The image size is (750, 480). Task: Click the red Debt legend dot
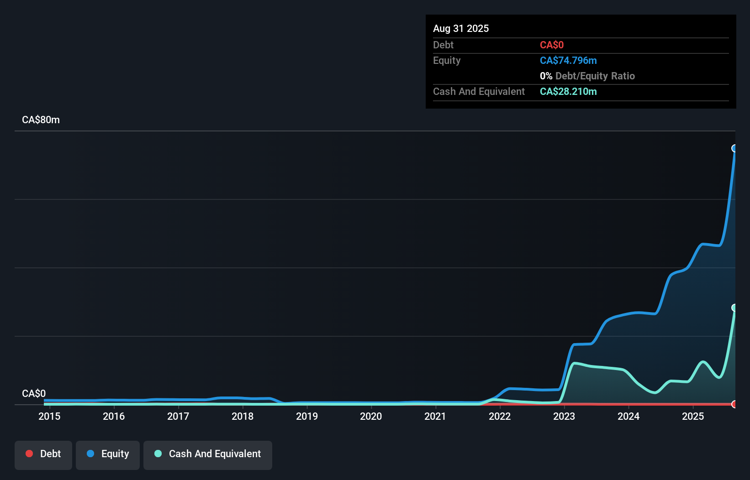[29, 454]
